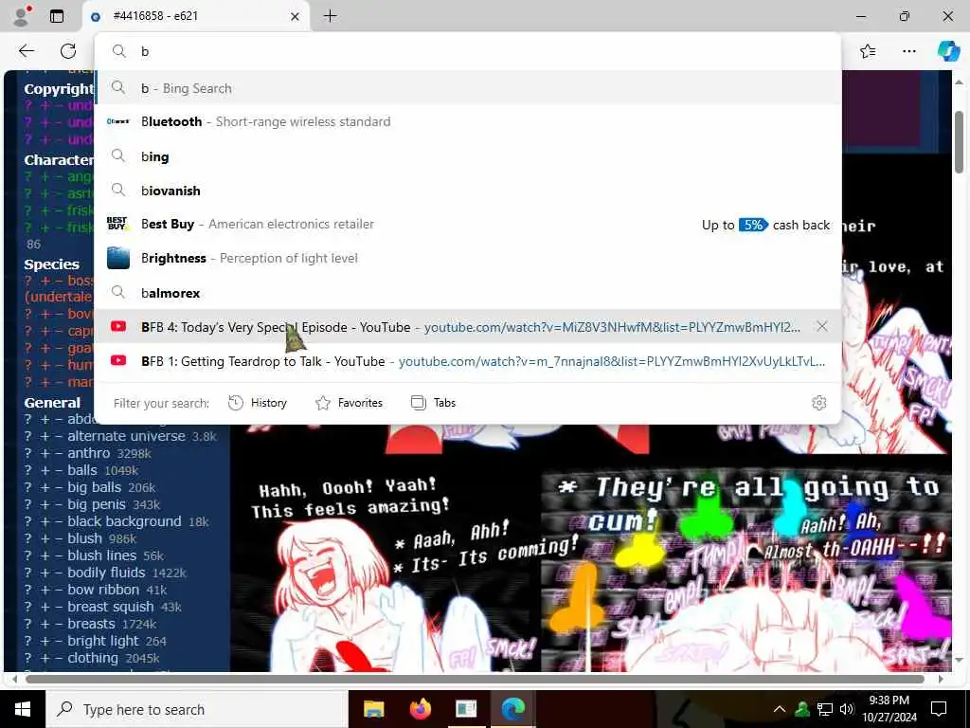Filter suggestions by Tabs
The image size is (970, 728).
[x=433, y=403]
